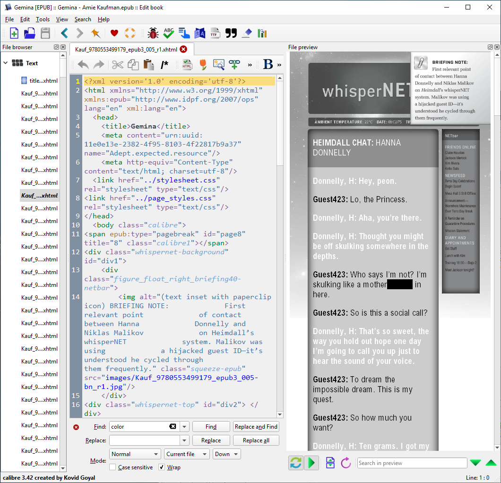This screenshot has width=501, height=483.
Task: Run the Check Book bug icon
Action: click(153, 33)
